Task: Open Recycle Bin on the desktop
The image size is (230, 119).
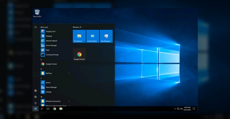Action: tap(37, 13)
